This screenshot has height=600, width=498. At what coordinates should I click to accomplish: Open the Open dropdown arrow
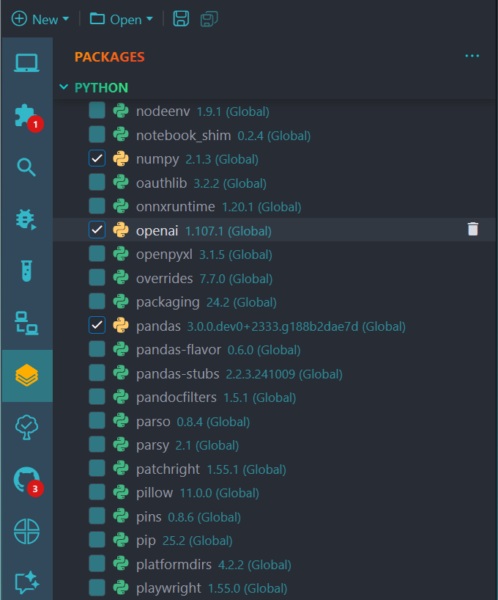pyautogui.click(x=149, y=19)
